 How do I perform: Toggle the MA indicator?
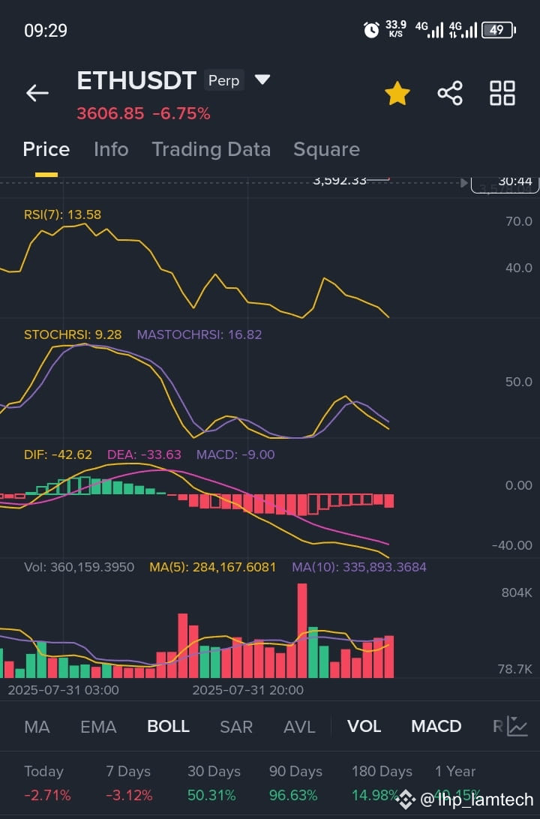(37, 727)
